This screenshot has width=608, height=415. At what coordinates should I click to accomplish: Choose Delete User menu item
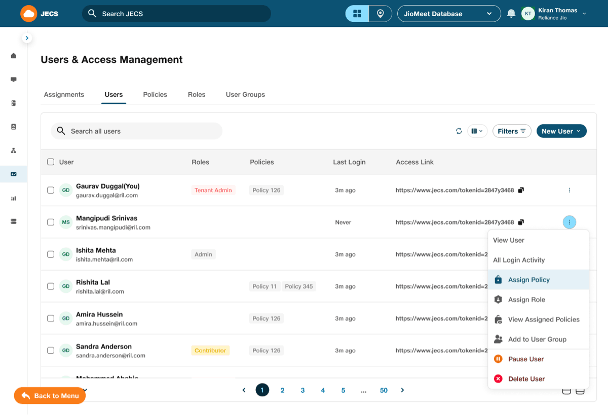click(538, 379)
